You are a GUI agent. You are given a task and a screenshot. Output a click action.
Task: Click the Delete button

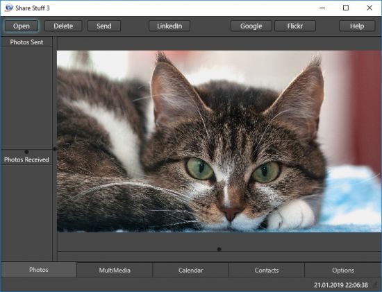coord(63,26)
